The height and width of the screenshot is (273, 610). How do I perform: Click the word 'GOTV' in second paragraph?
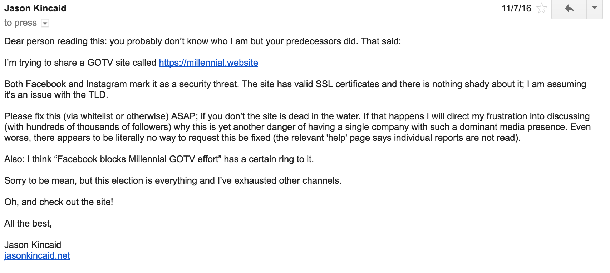click(100, 63)
